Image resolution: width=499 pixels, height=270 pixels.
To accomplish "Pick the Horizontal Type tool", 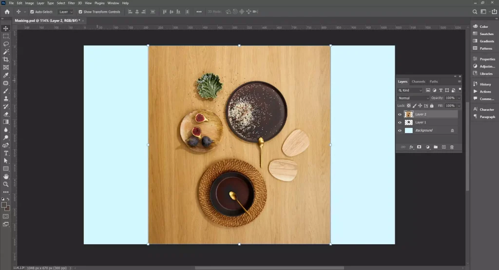I will tap(6, 153).
